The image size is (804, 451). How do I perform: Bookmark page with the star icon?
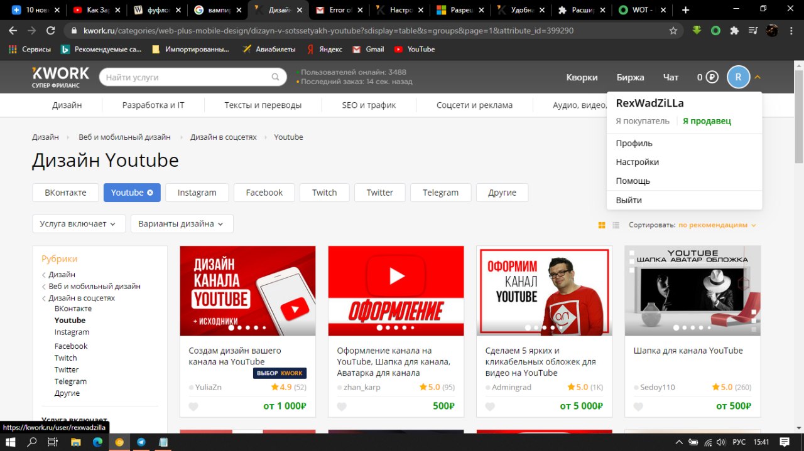click(x=673, y=31)
